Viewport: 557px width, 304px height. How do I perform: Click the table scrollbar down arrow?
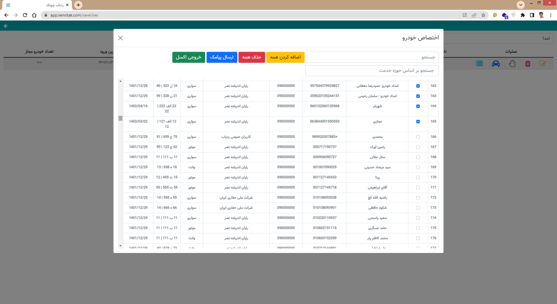coord(120,245)
